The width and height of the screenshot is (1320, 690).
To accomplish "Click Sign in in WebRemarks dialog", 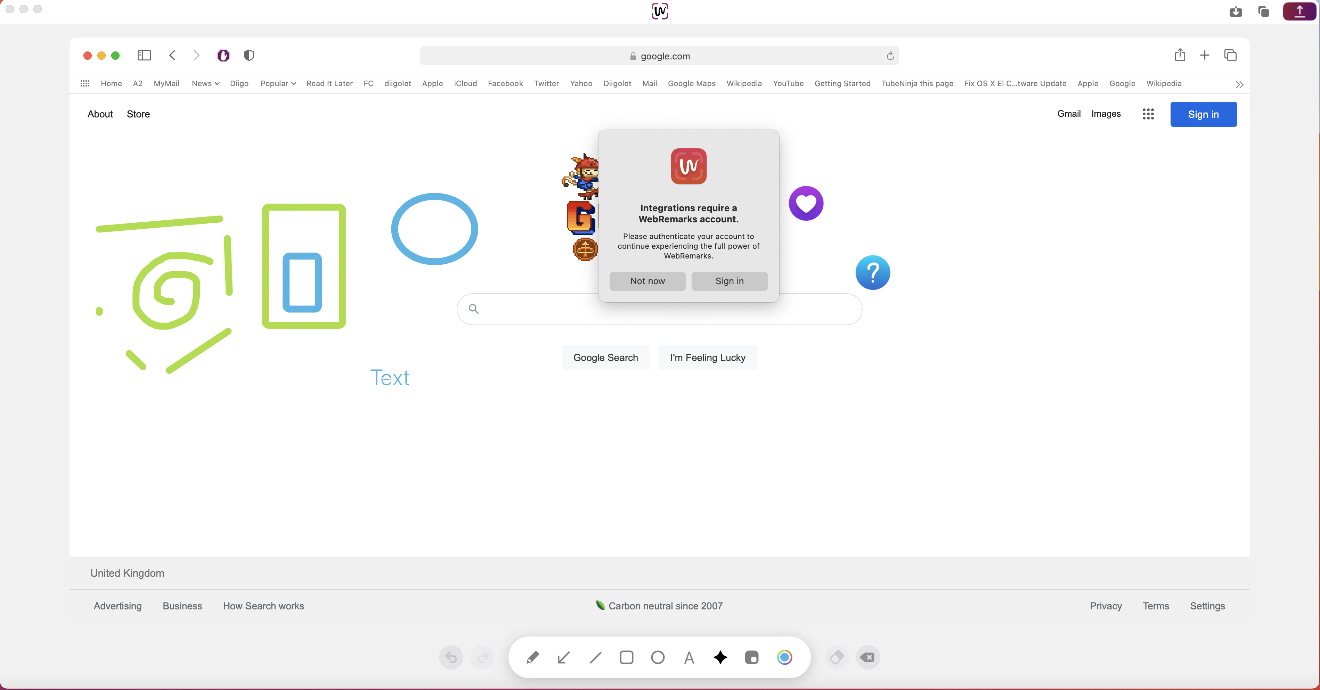I will (729, 281).
